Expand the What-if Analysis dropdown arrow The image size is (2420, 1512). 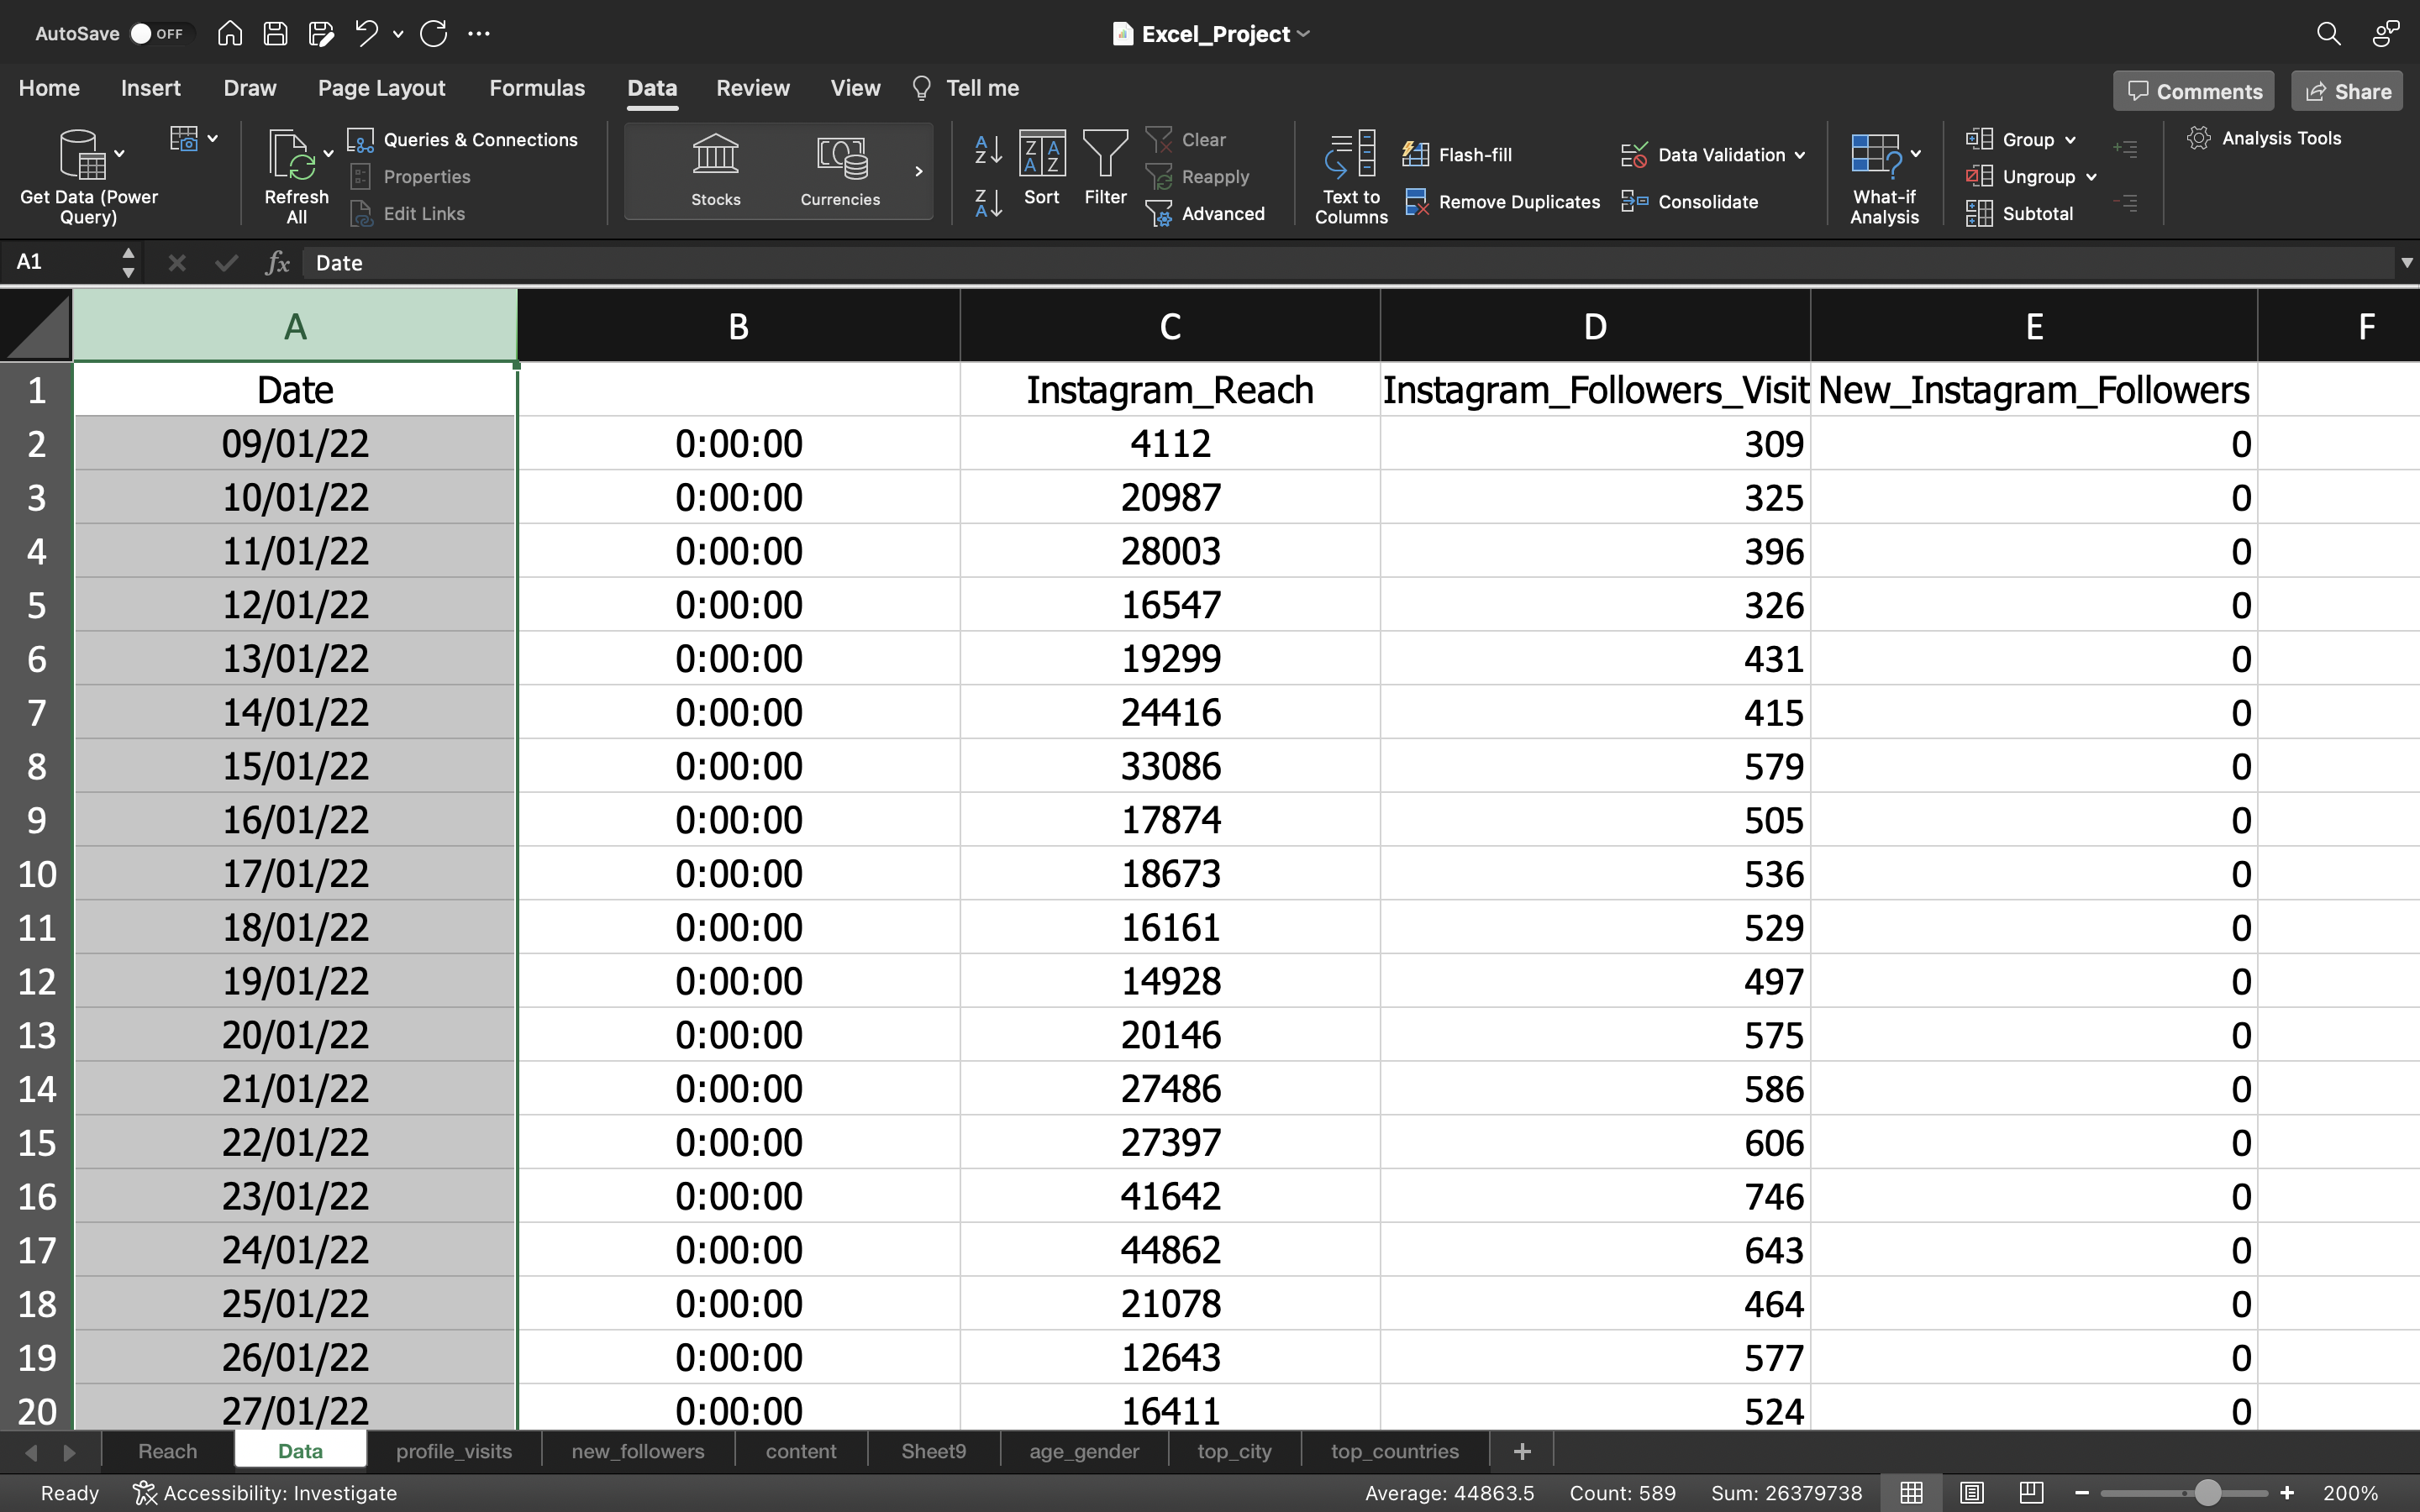(1916, 154)
